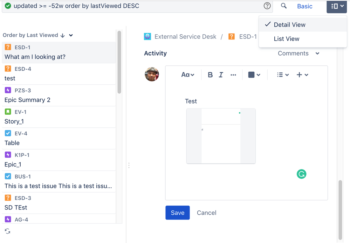Click the JQL help question mark icon
This screenshot has width=350, height=243.
(267, 6)
